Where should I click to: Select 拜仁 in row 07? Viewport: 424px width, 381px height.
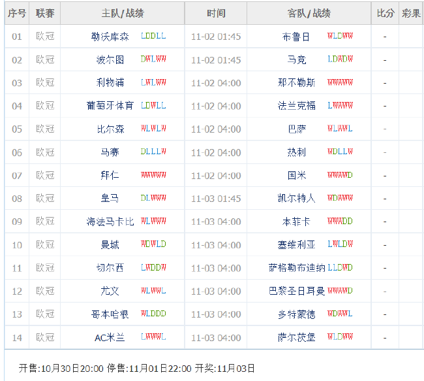point(110,175)
